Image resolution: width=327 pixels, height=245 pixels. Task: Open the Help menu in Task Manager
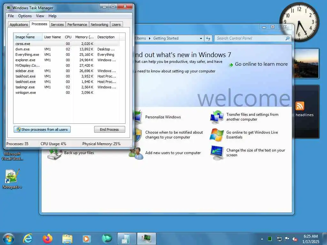(52, 16)
